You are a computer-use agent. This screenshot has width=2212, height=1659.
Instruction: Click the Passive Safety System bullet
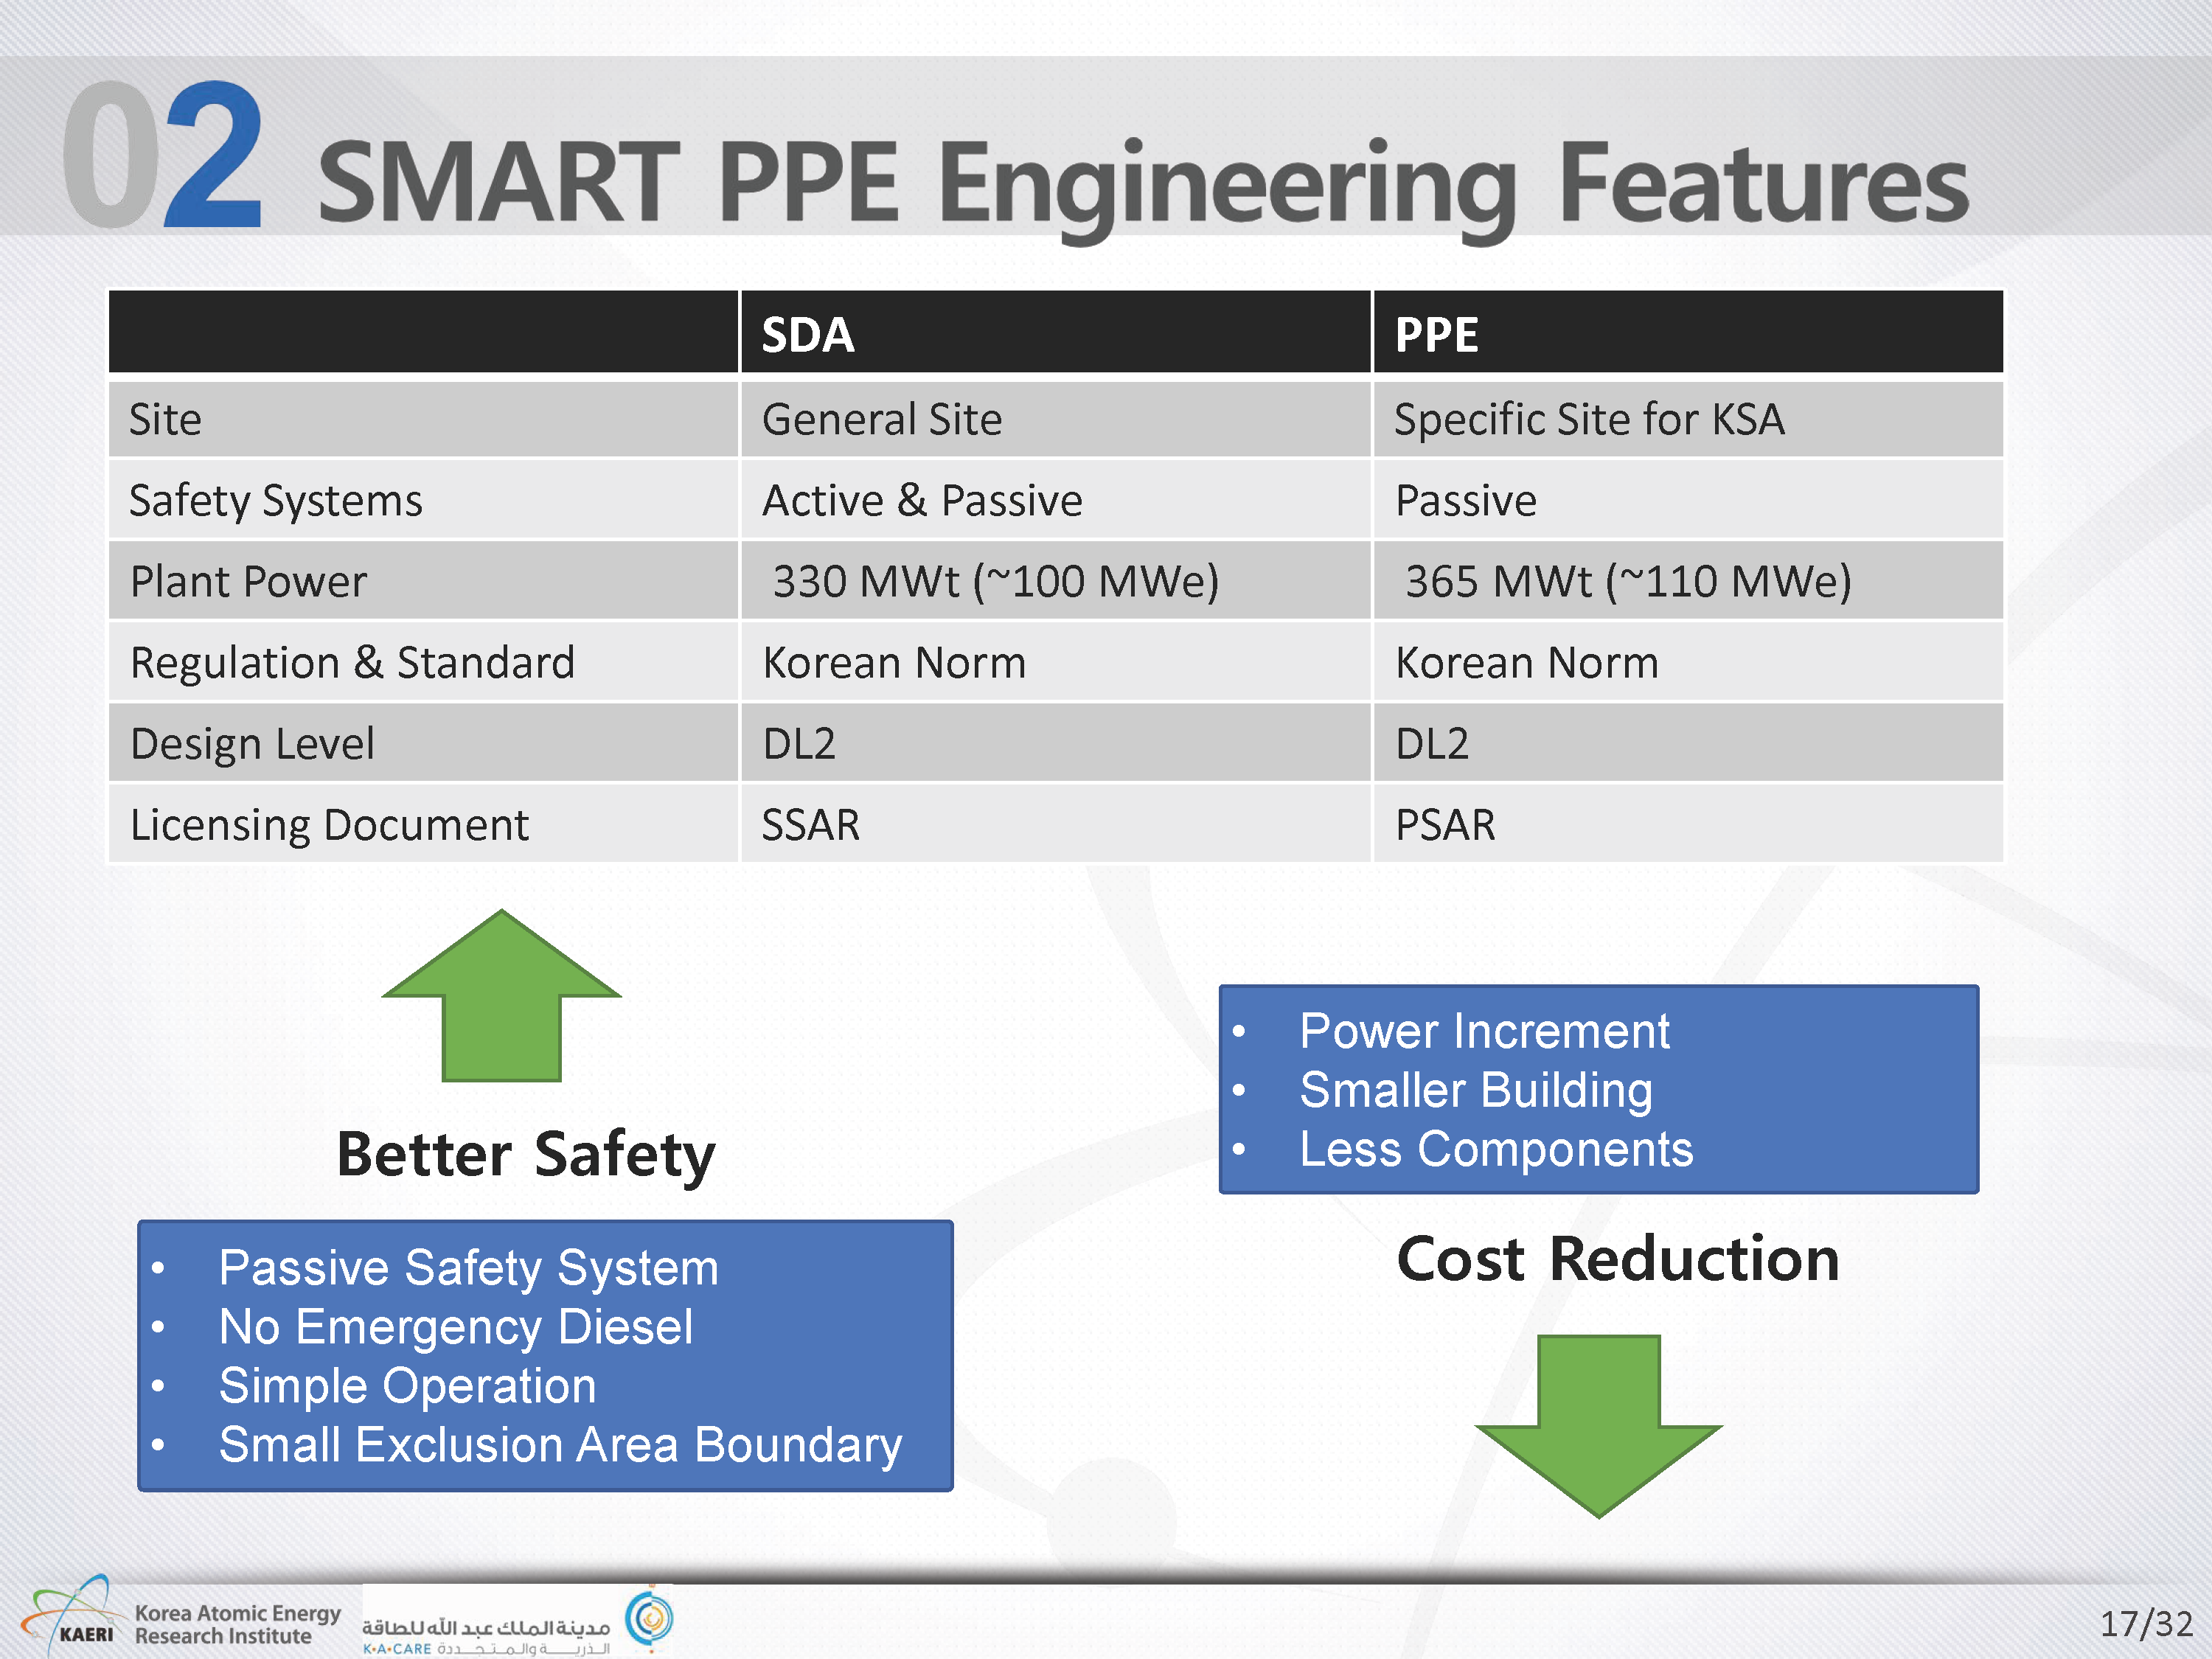coord(468,1268)
